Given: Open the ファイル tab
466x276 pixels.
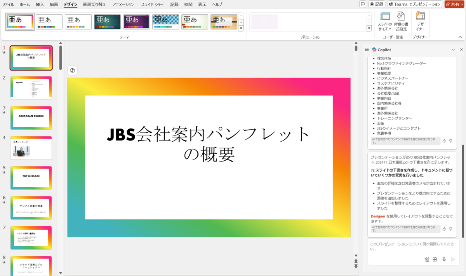Looking at the screenshot, I should [x=8, y=5].
